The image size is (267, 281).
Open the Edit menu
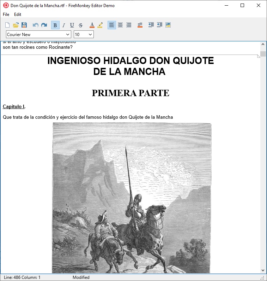tap(18, 14)
